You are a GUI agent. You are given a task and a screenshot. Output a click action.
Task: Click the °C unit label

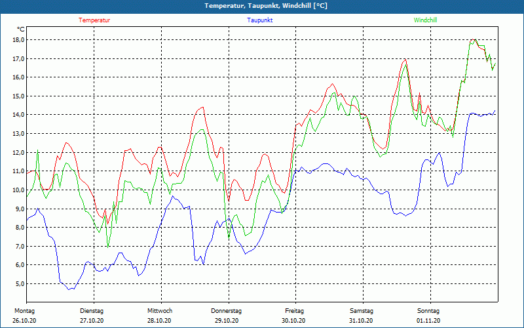[x=21, y=30]
